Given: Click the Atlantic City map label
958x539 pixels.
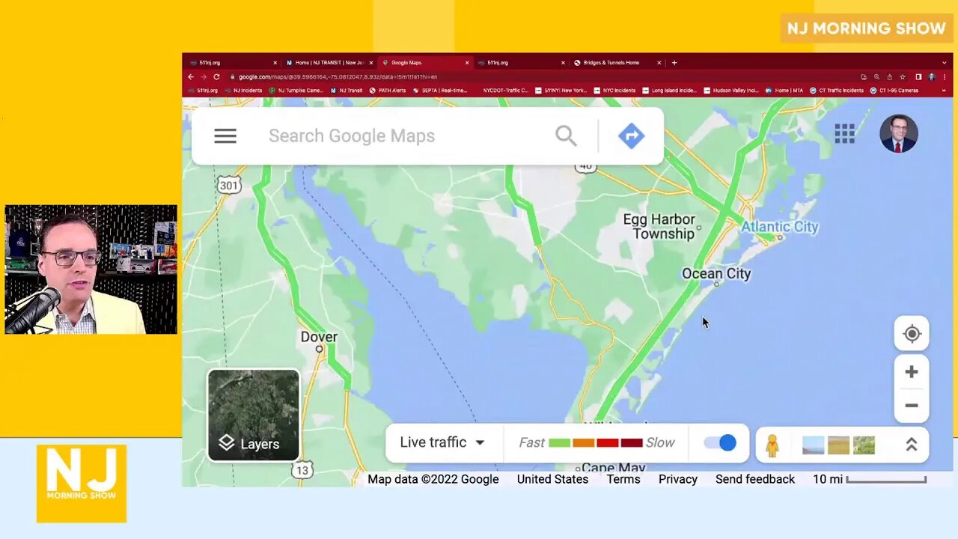Looking at the screenshot, I should coord(780,227).
